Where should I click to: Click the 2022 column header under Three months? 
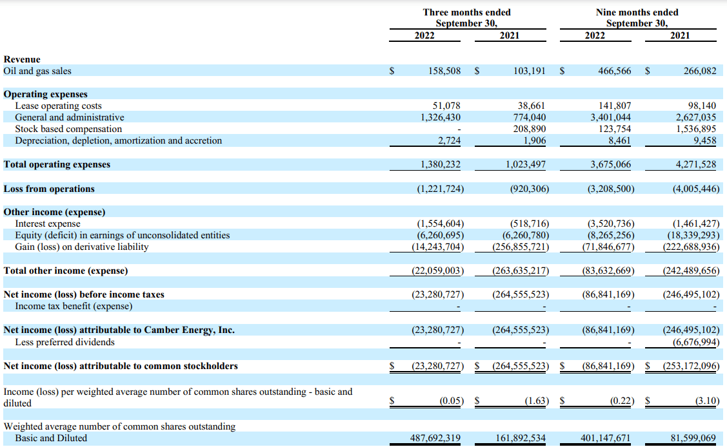pyautogui.click(x=424, y=36)
